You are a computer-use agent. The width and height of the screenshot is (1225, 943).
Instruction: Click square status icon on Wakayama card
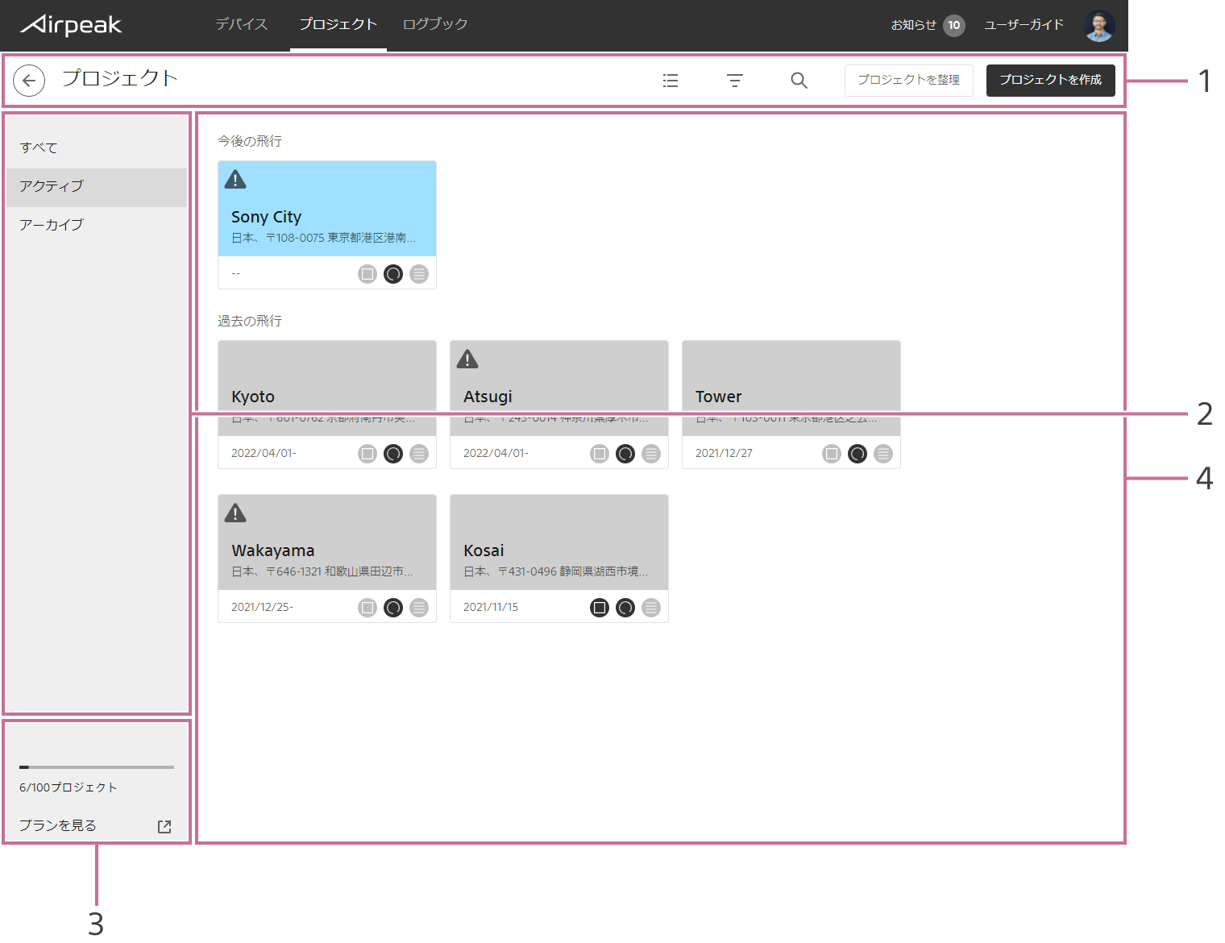[367, 608]
